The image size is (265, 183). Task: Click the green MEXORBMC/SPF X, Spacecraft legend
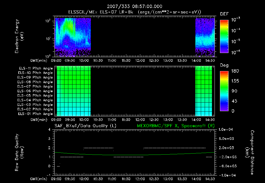point(176,126)
